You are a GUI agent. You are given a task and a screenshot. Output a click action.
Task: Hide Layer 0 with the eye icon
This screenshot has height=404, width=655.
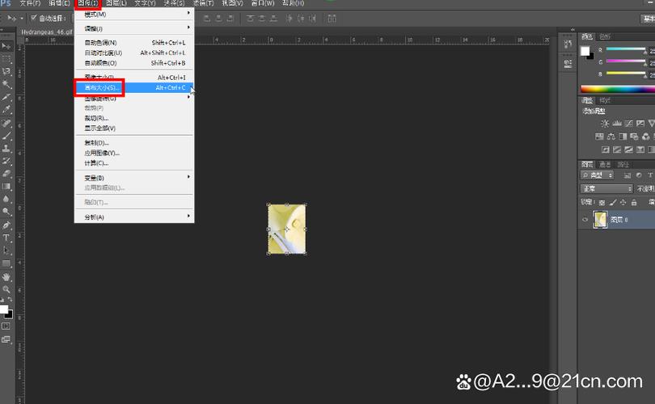click(x=585, y=220)
